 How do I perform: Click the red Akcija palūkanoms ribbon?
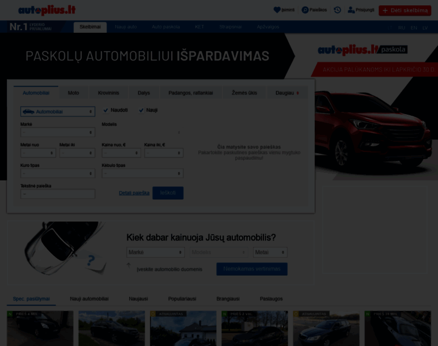click(x=374, y=70)
